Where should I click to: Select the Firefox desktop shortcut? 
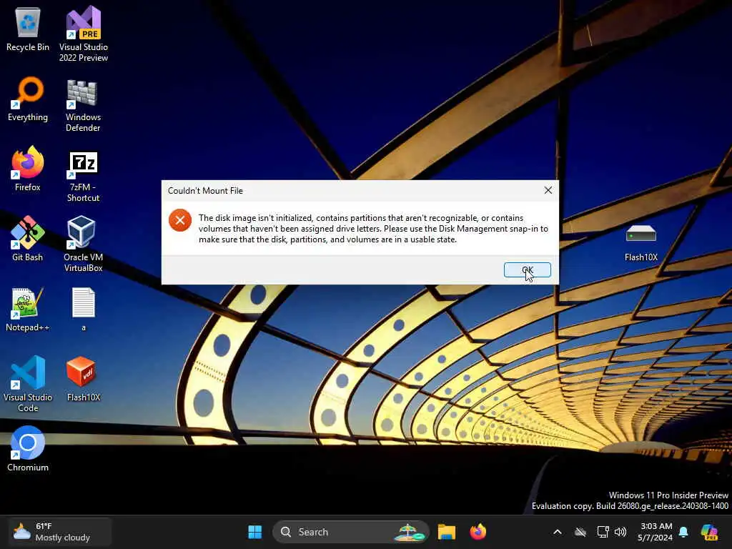(x=28, y=169)
